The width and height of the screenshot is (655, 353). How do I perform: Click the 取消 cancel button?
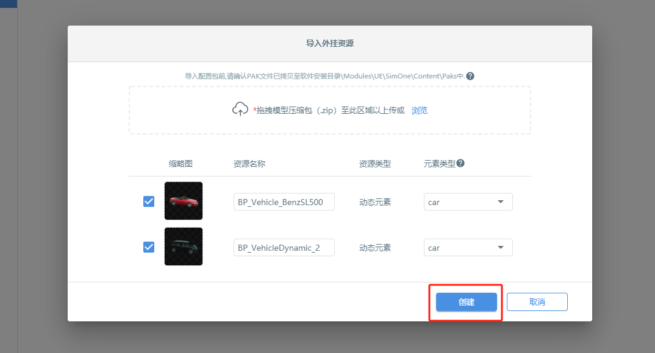tap(537, 302)
